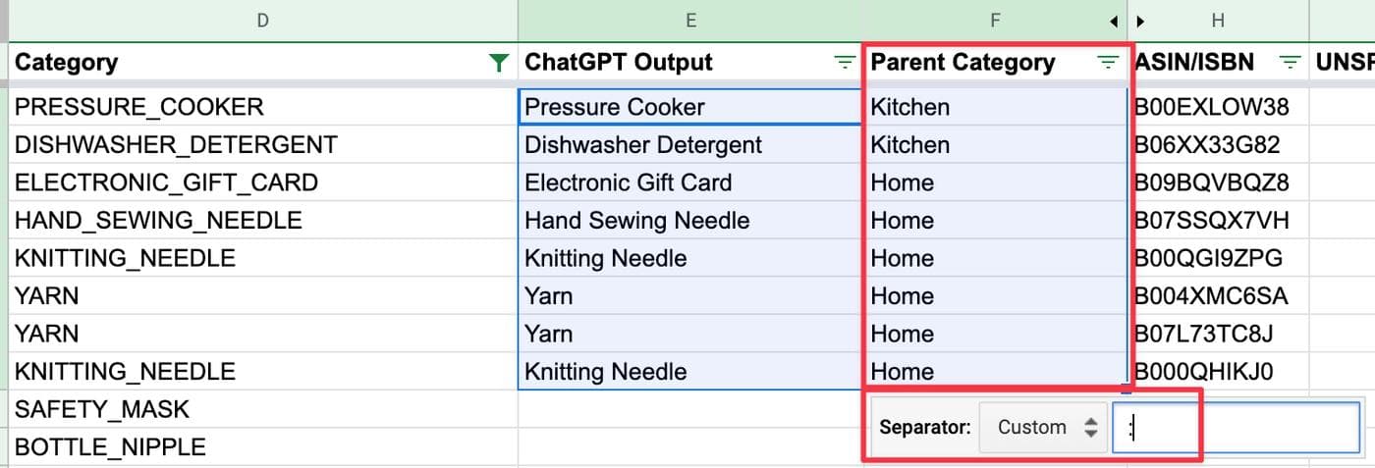Click the Pressure Cooker cell in ChatGPT Output
The width and height of the screenshot is (1375, 468).
[690, 107]
